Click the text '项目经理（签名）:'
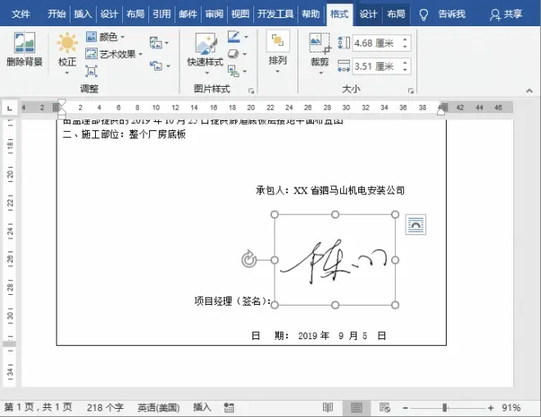The width and height of the screenshot is (541, 417). pos(232,301)
